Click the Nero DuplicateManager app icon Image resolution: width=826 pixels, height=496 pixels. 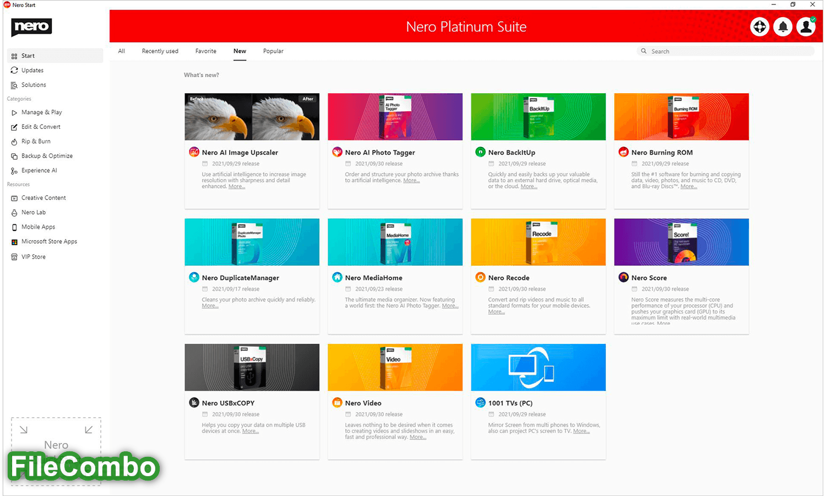pyautogui.click(x=194, y=277)
